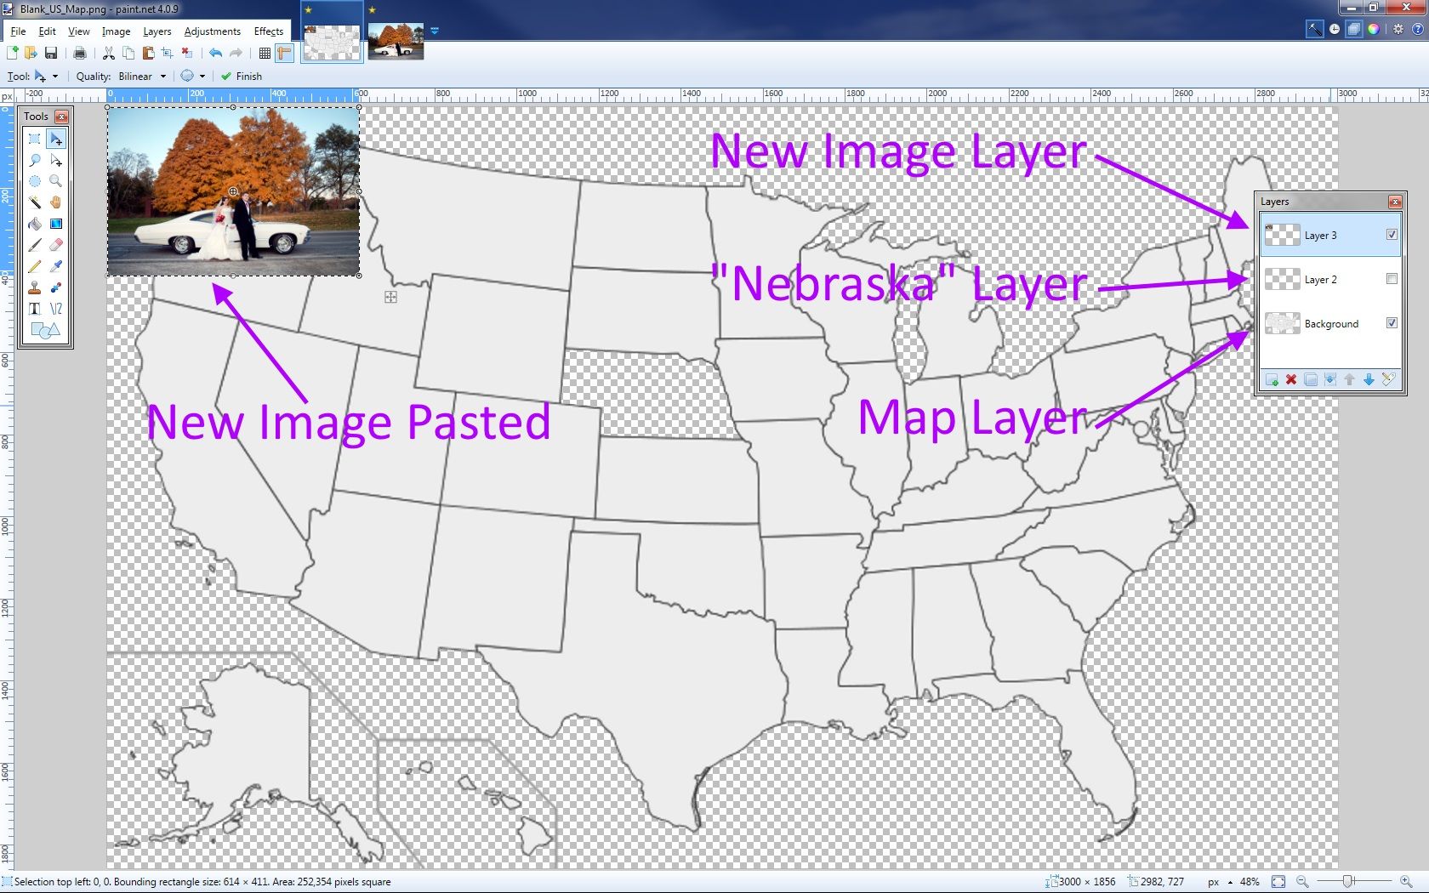Select the Color Picker tool
Image resolution: width=1429 pixels, height=893 pixels.
[56, 267]
